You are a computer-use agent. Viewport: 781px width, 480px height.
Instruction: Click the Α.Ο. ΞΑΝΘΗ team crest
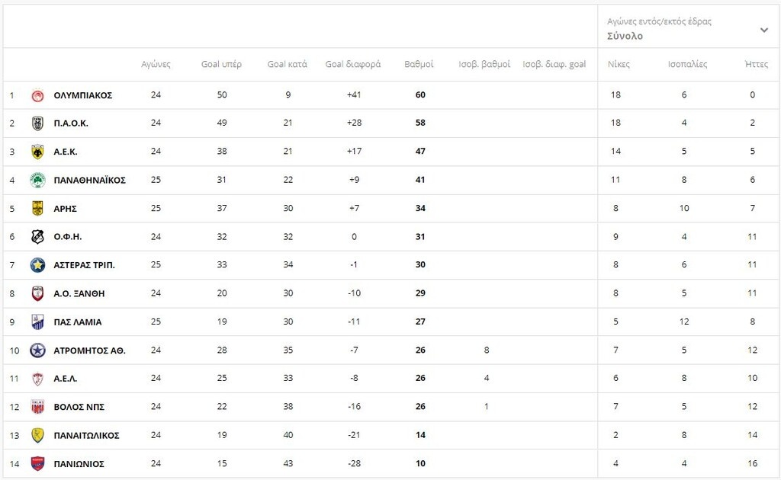(37, 293)
